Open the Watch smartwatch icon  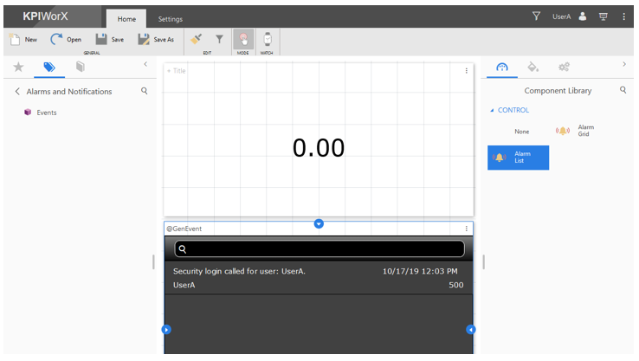(x=267, y=39)
